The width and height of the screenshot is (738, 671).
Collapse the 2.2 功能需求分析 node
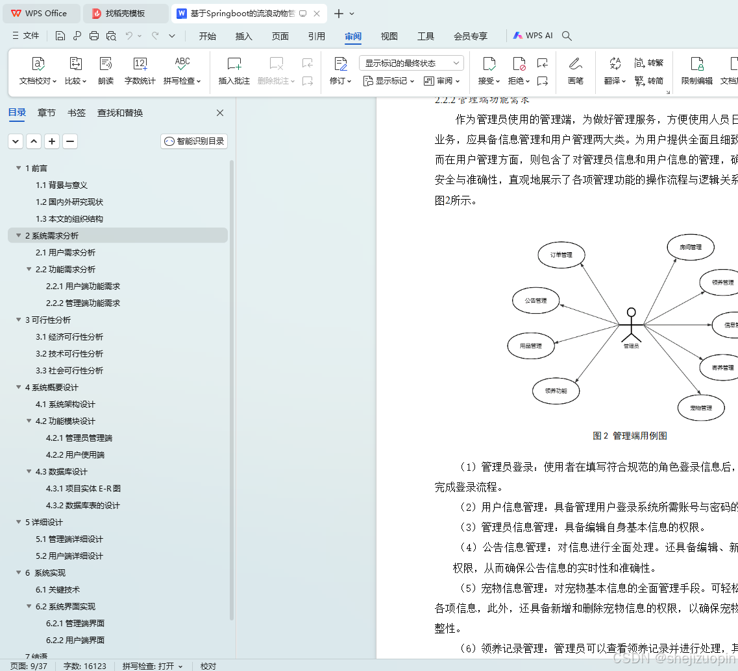[x=29, y=269]
